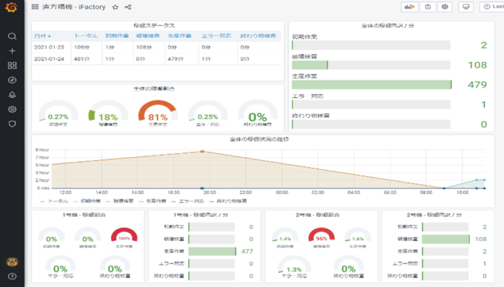Open the Explore compass icon
Image resolution: width=504 pixels, height=287 pixels.
12,80
